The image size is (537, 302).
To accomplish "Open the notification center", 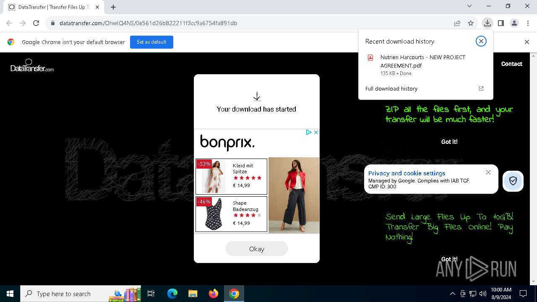I will click(x=523, y=294).
